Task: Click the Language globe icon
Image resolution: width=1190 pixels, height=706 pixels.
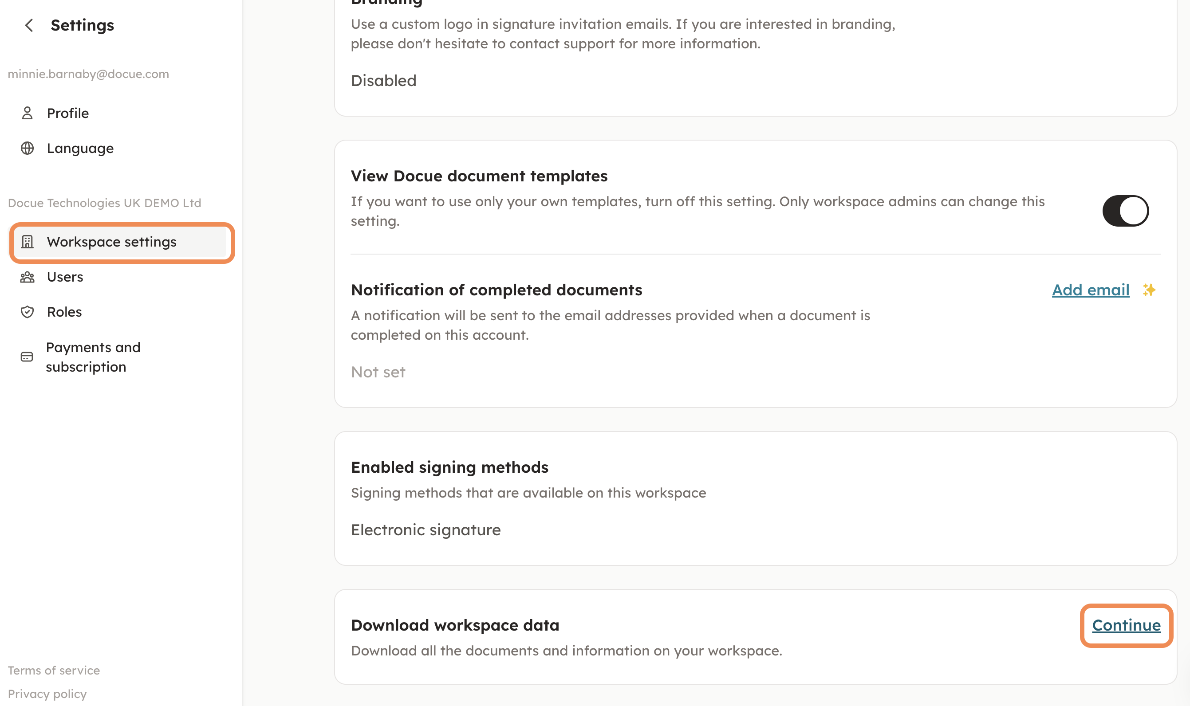Action: (27, 149)
